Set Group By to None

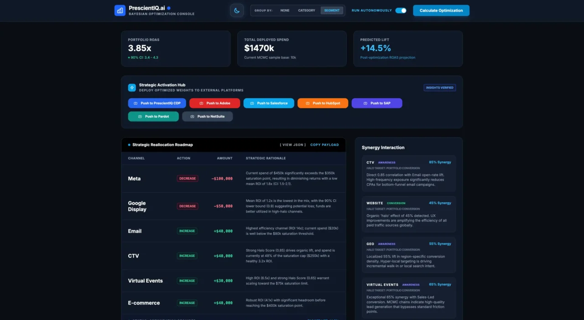285,10
